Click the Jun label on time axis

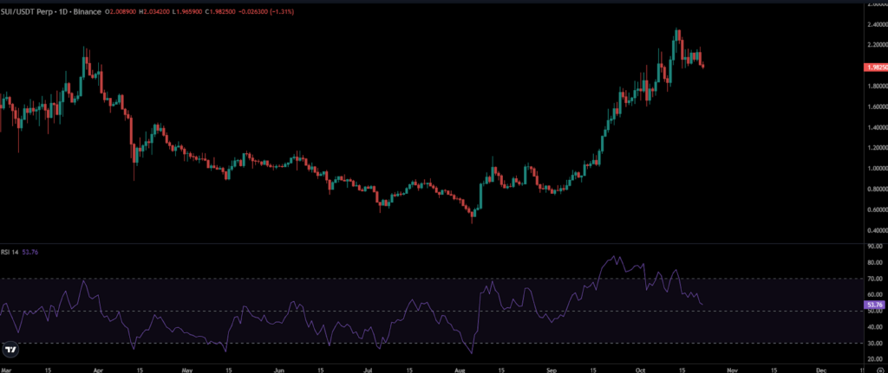pos(278,369)
